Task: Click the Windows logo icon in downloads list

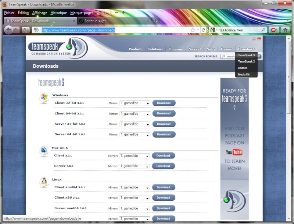Action: click(44, 97)
